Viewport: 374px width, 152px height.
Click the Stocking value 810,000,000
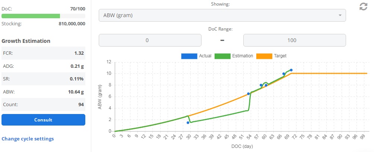pos(72,23)
